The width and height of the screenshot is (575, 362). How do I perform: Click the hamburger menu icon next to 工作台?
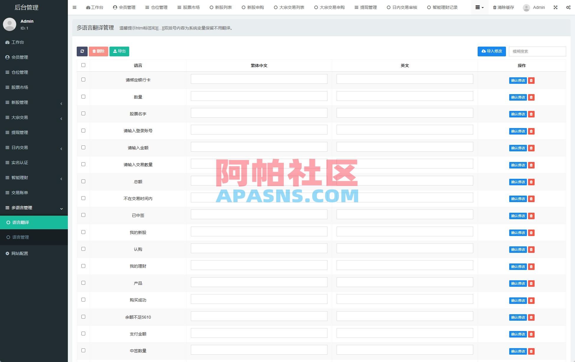point(74,7)
